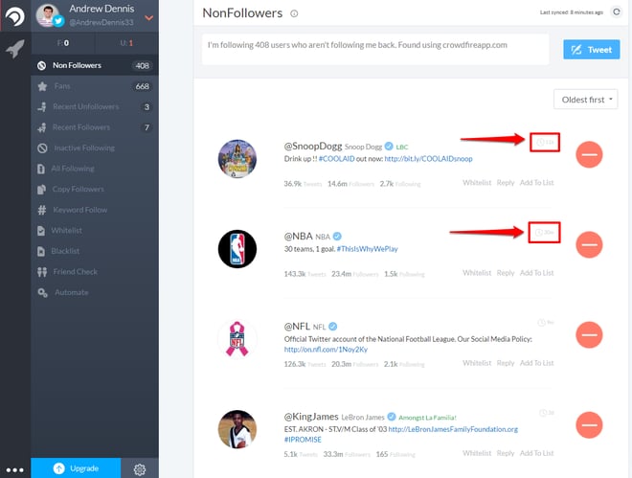Open the @NFL username link

coord(297,326)
